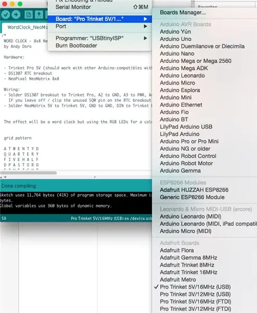
Task: Click the 'Hardware:' comment line
Action: pos(14,57)
